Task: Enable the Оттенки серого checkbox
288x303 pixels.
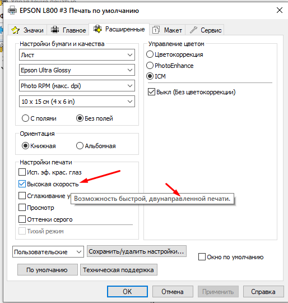Action: (22, 219)
